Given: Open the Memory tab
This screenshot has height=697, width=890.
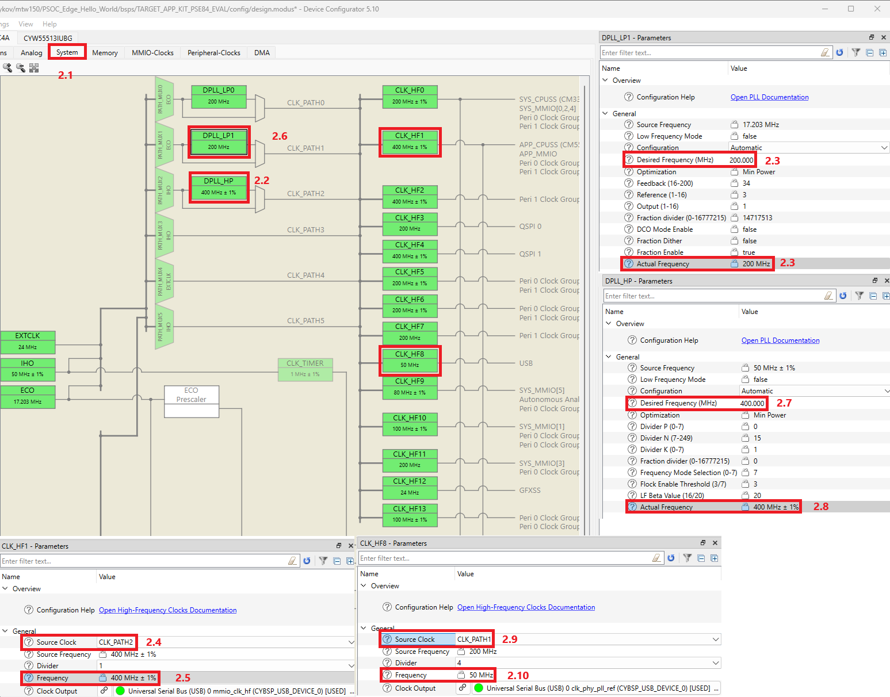Looking at the screenshot, I should (105, 53).
